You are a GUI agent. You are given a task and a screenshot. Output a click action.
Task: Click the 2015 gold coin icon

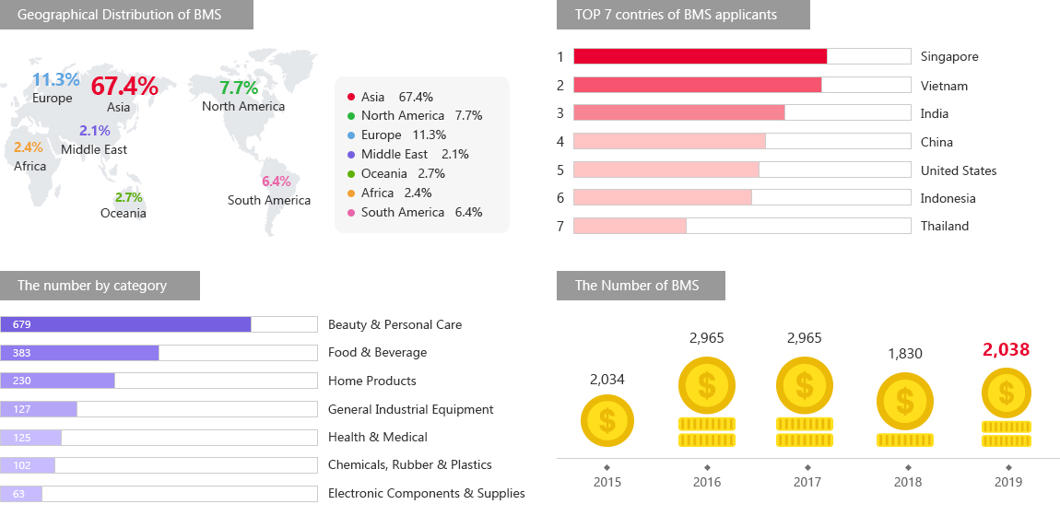[607, 420]
